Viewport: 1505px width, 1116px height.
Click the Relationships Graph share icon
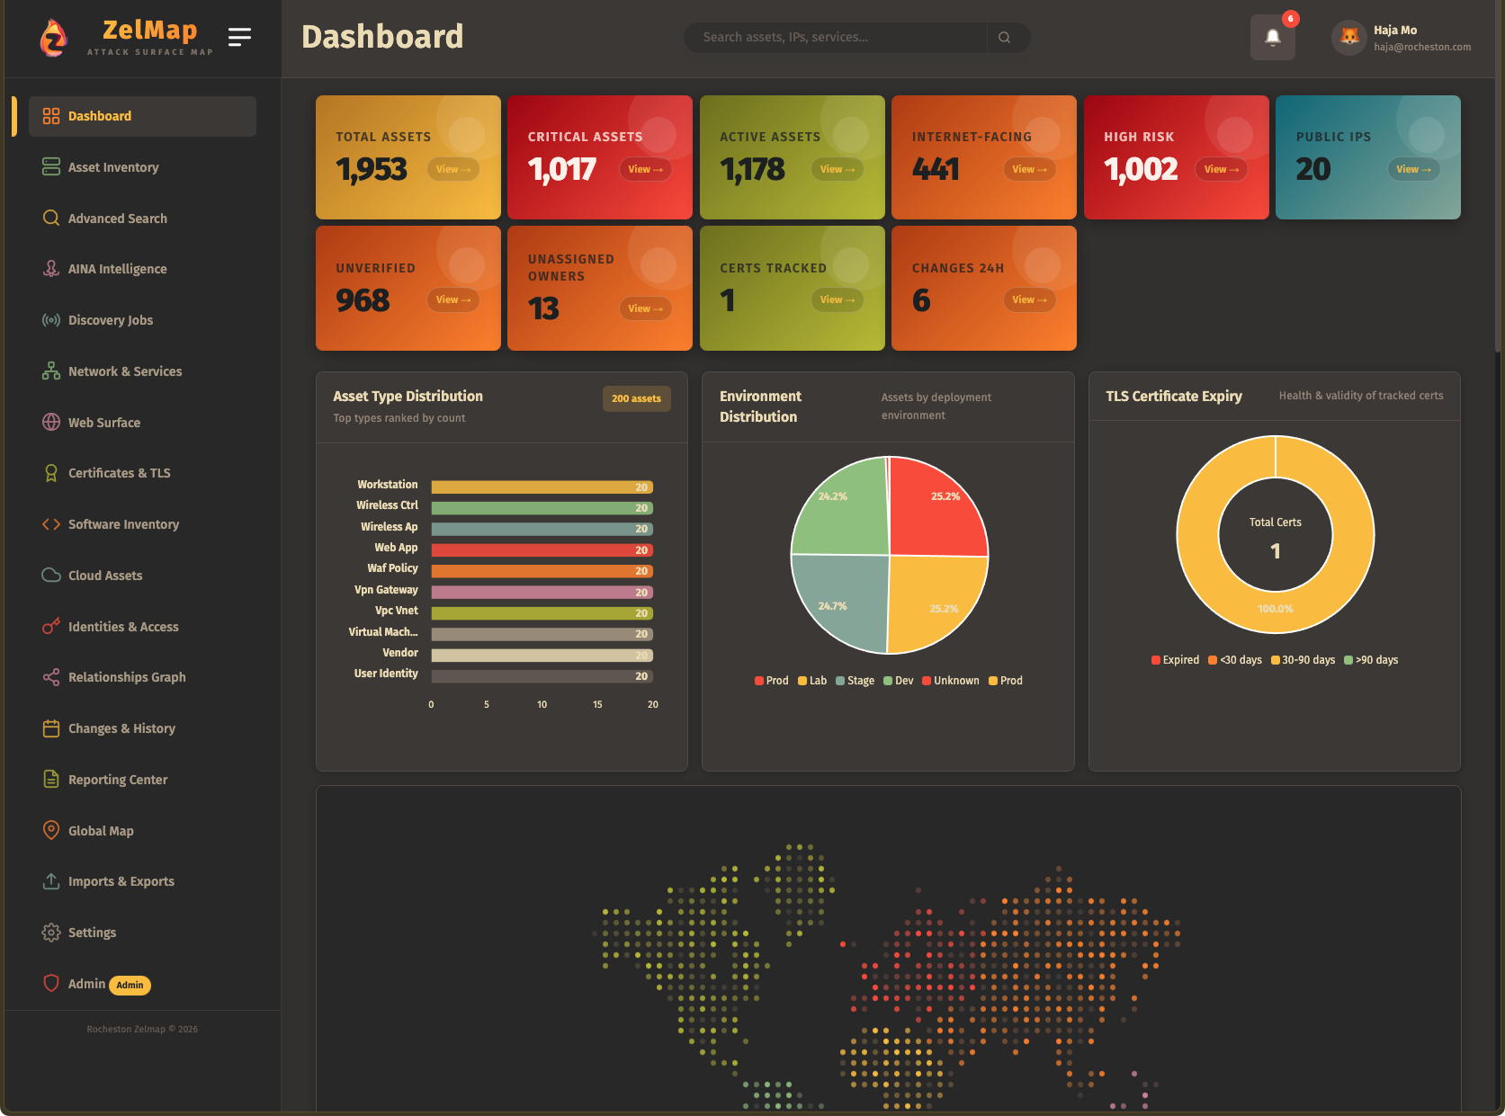[x=51, y=677]
